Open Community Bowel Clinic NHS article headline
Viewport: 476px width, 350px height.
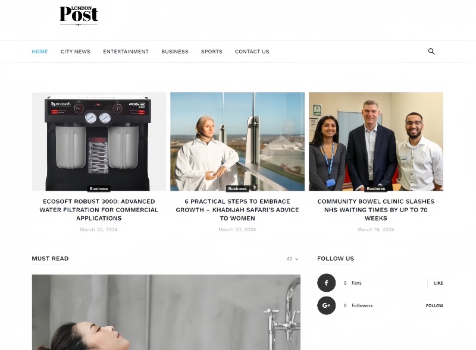click(375, 210)
